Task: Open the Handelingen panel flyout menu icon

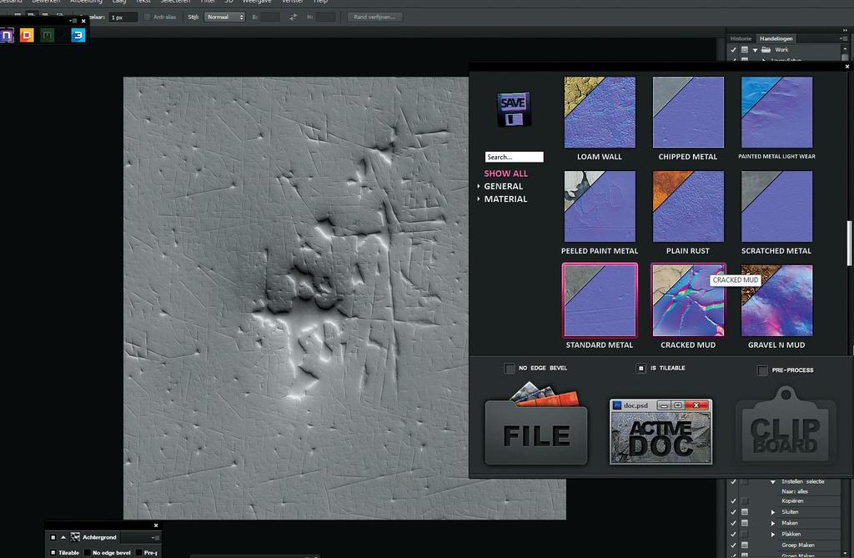Action: click(x=843, y=38)
